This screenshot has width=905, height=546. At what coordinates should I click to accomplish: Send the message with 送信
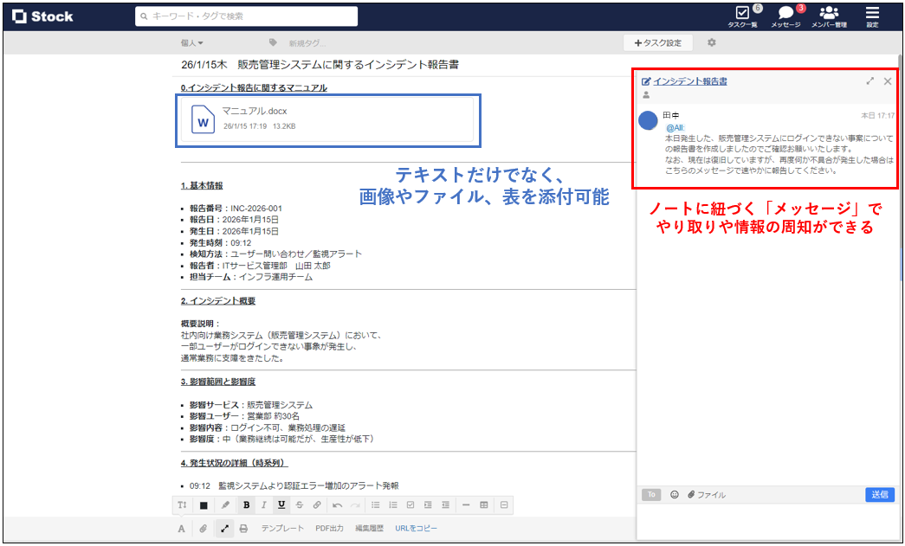[x=880, y=495]
